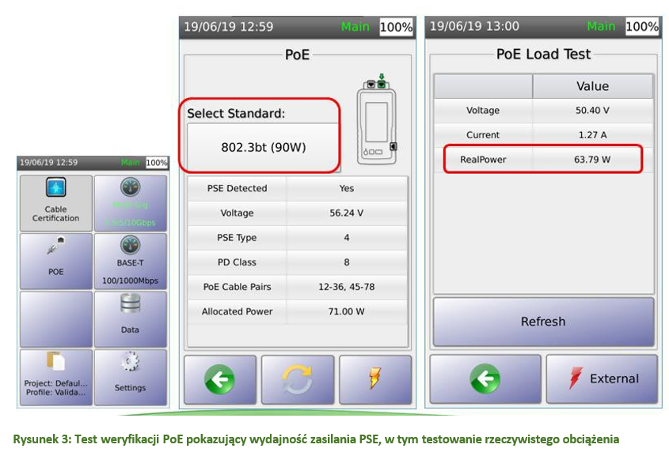This screenshot has width=669, height=452.
Task: Select the 12-36, 45-78 cable pairs value
Action: coord(347,287)
